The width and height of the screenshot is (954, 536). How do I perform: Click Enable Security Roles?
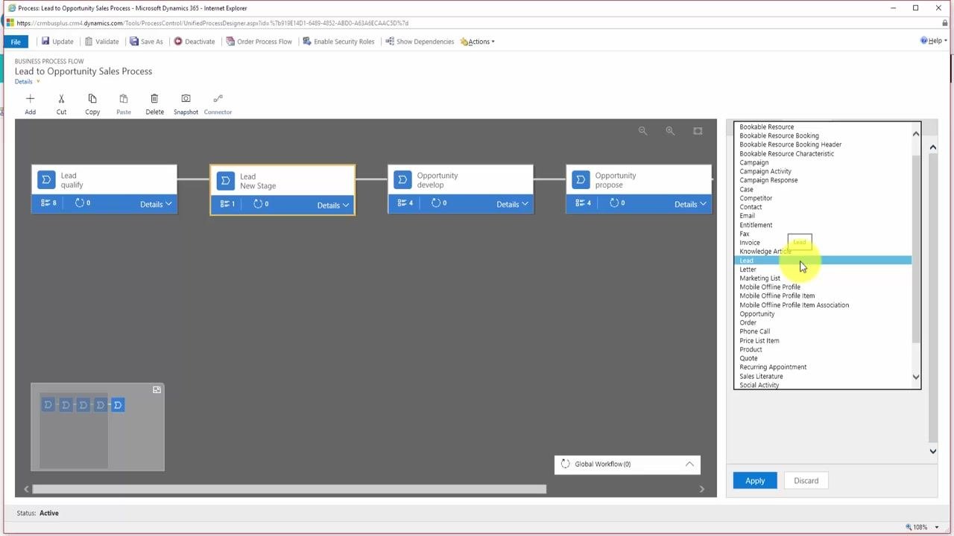click(x=338, y=42)
